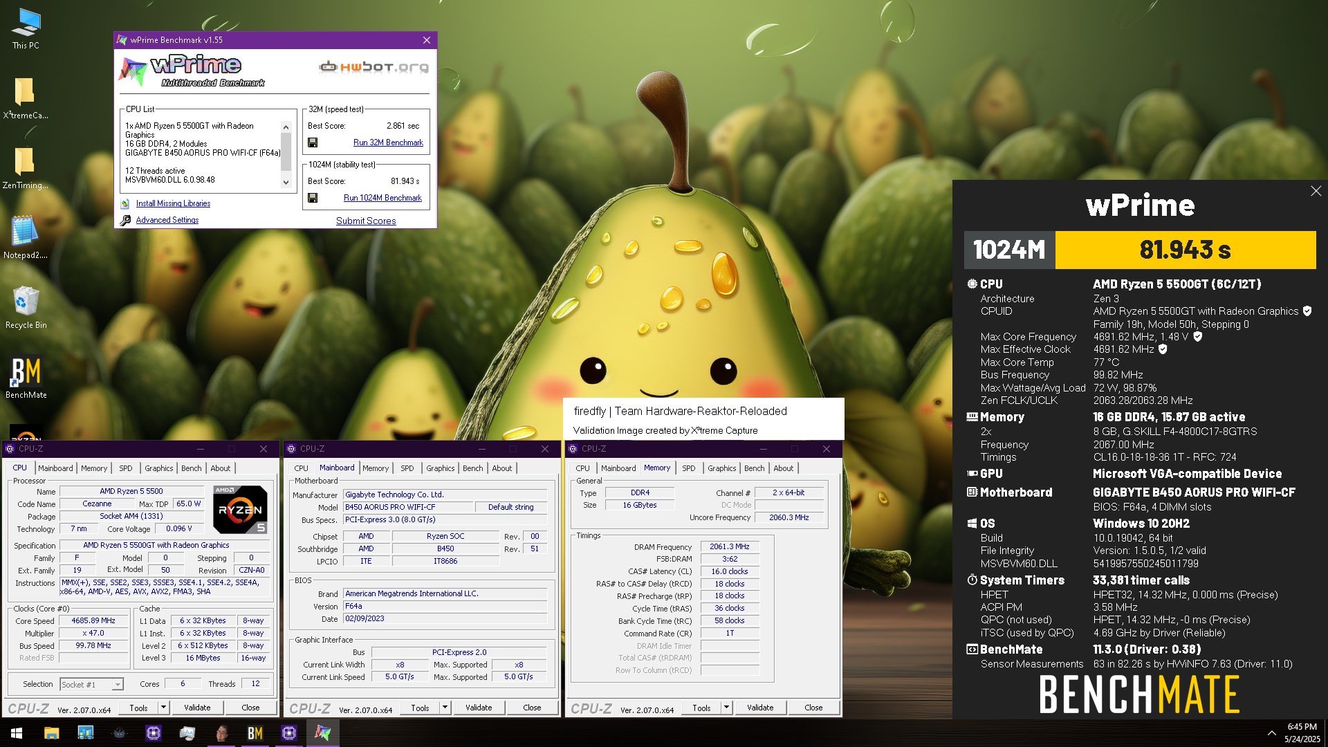Image resolution: width=1328 pixels, height=747 pixels.
Task: Click the HWBOT.org logo in wPrime
Action: click(373, 67)
